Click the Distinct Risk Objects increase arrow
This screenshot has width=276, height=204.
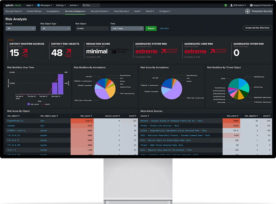[x=69, y=51]
